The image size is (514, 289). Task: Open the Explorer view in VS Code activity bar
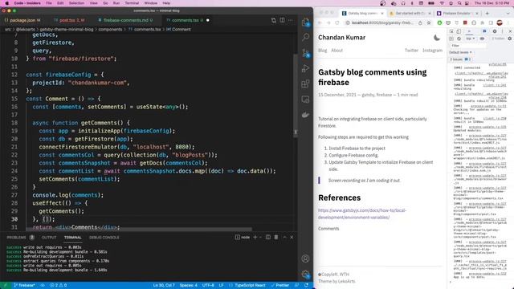[x=305, y=22]
